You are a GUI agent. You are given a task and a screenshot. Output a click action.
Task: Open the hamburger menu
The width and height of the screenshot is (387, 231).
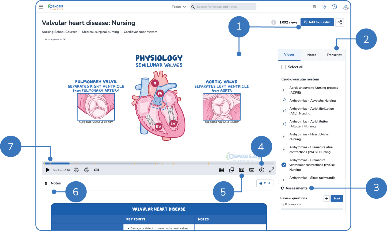[x=41, y=7]
